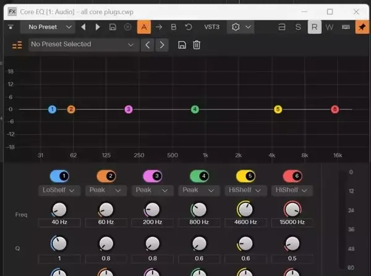Screen dimensions: 371x276
Task: Click the next preset chevron button
Action: point(162,45)
